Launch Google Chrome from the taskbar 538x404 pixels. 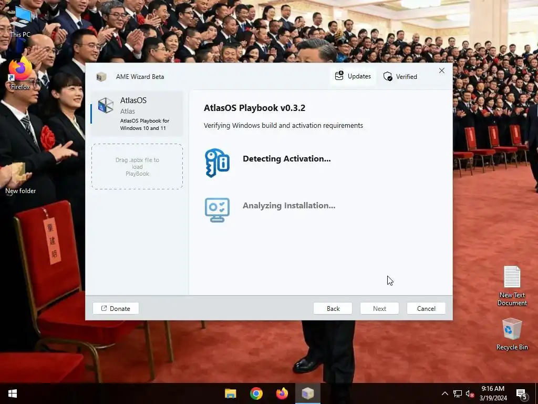pos(256,393)
